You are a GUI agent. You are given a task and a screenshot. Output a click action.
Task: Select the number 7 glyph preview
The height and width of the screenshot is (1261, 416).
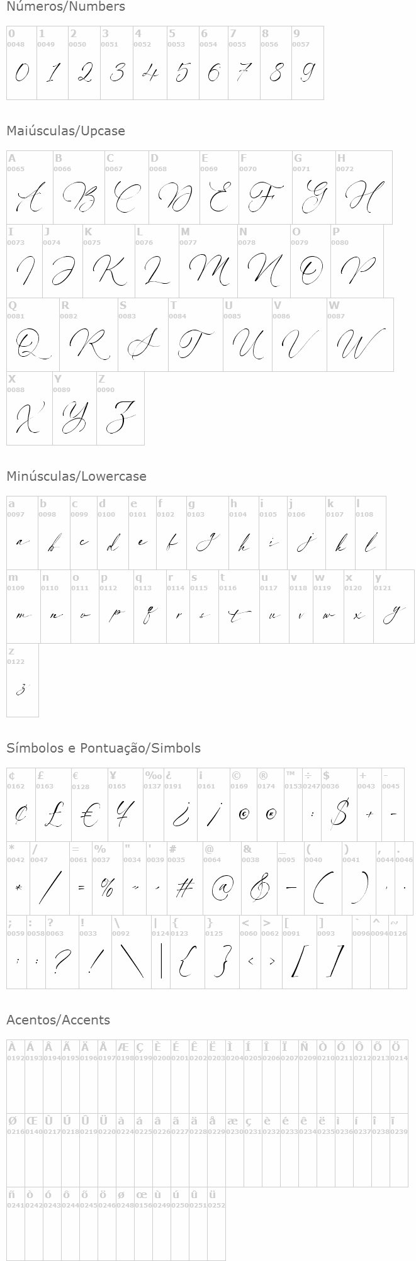pyautogui.click(x=244, y=73)
